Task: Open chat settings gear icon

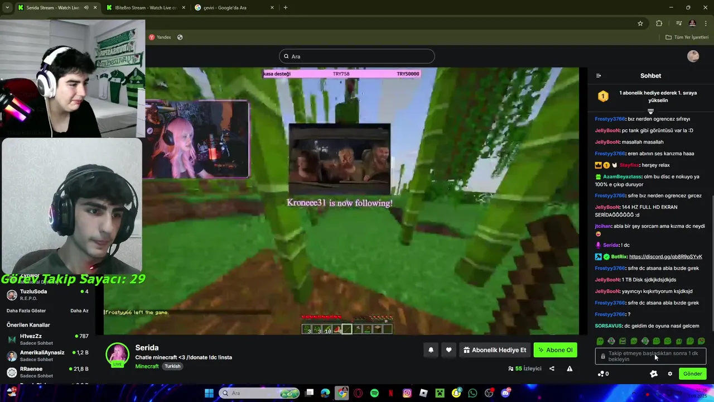Action: [670, 374]
